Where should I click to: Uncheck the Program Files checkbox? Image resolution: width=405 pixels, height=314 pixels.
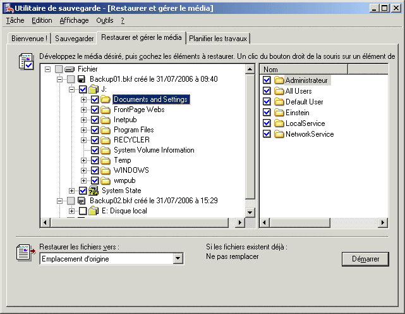coord(95,130)
